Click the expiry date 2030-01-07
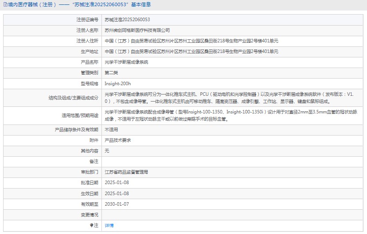 coord(116,204)
